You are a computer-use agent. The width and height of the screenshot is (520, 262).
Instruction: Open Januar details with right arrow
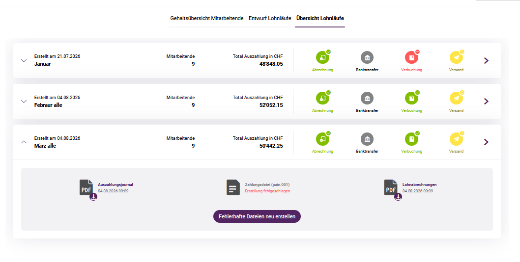coord(486,61)
